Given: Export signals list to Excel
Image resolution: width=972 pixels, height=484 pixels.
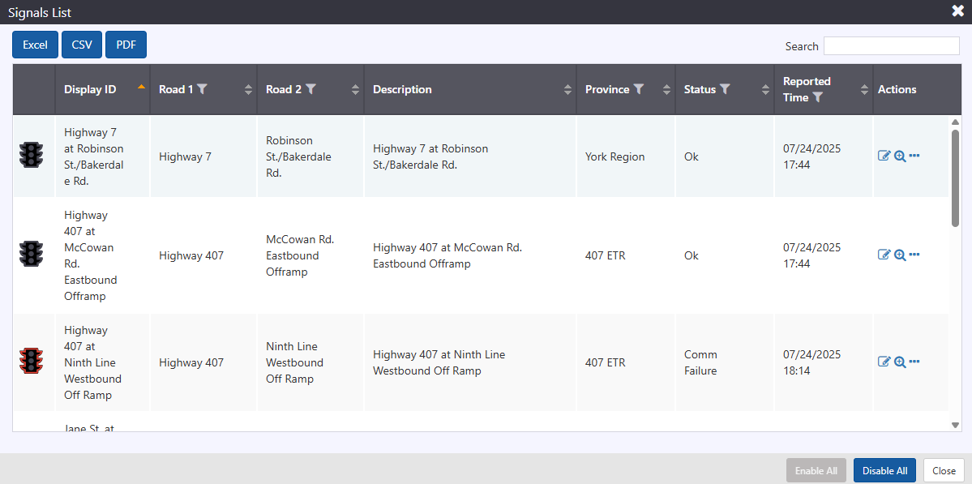Looking at the screenshot, I should click(35, 45).
